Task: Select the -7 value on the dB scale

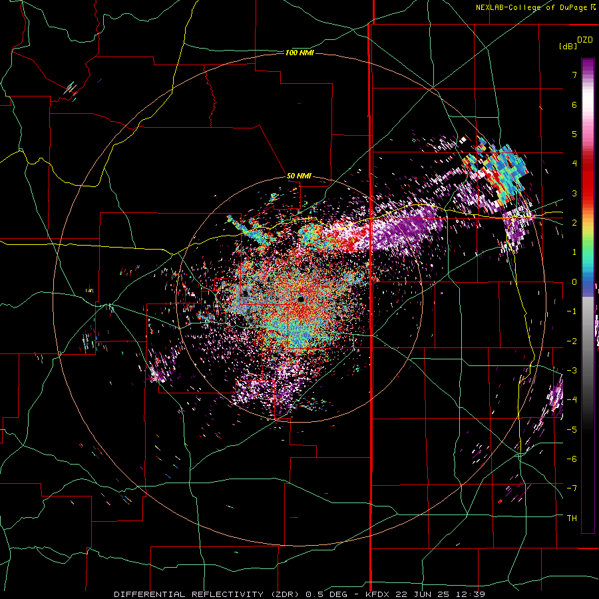Action: pyautogui.click(x=572, y=489)
